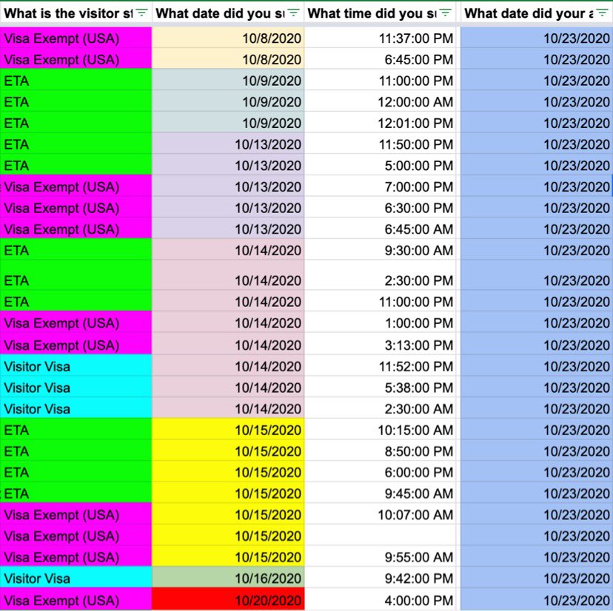Select the 9:42:00 PM time cell

(380, 578)
